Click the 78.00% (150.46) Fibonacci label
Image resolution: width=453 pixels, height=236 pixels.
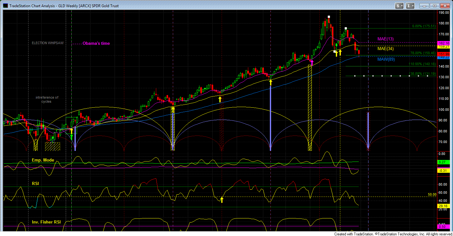pos(423,54)
